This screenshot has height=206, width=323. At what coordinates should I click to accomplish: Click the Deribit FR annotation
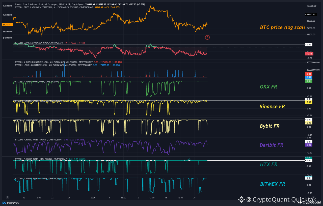[271, 145]
